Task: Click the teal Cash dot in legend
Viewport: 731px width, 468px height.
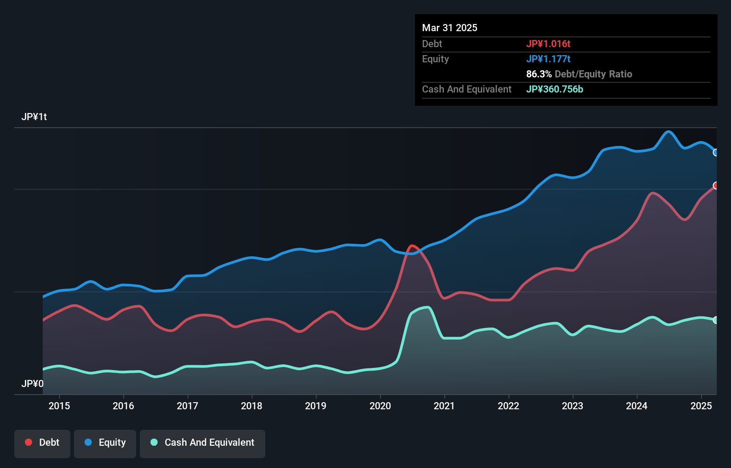Action: tap(154, 442)
